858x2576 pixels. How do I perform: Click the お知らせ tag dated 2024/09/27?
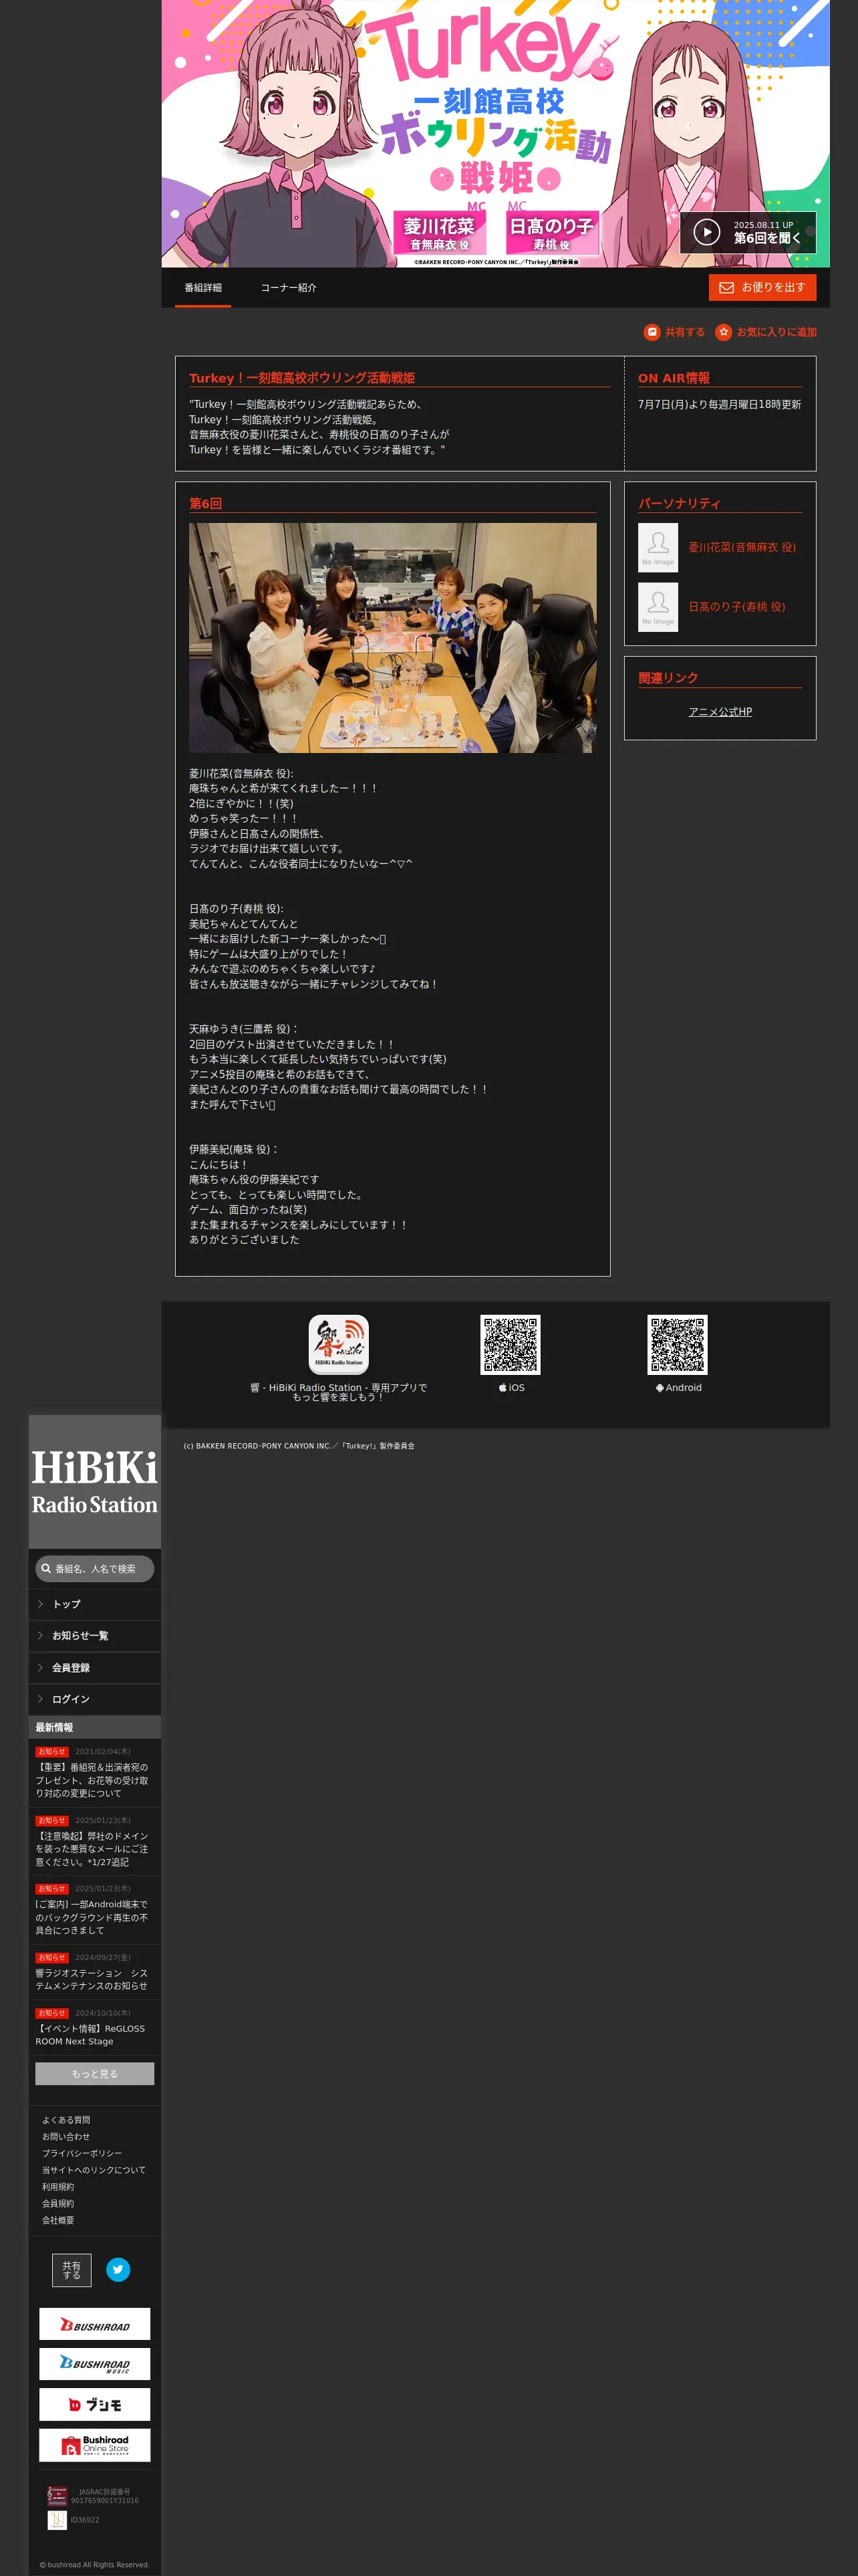(52, 1958)
